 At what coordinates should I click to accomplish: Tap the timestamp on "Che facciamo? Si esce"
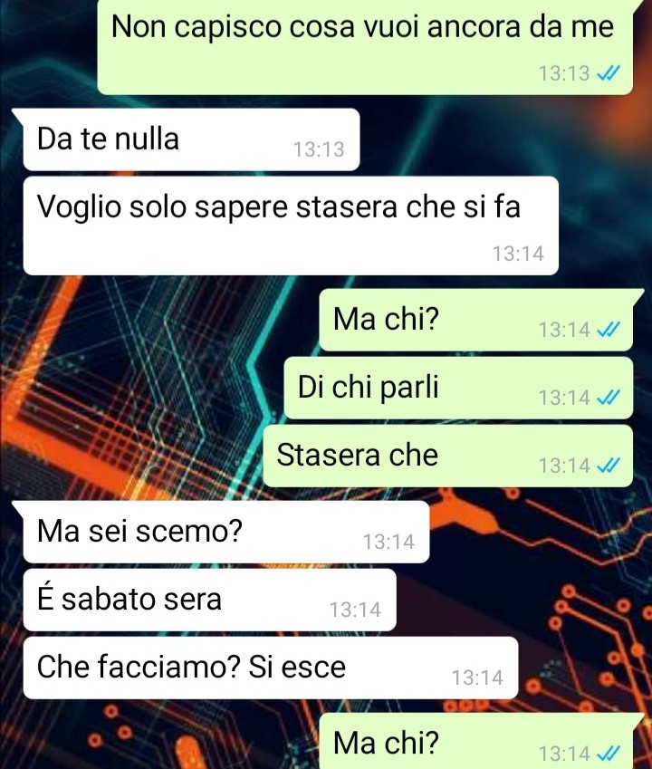pos(477,678)
